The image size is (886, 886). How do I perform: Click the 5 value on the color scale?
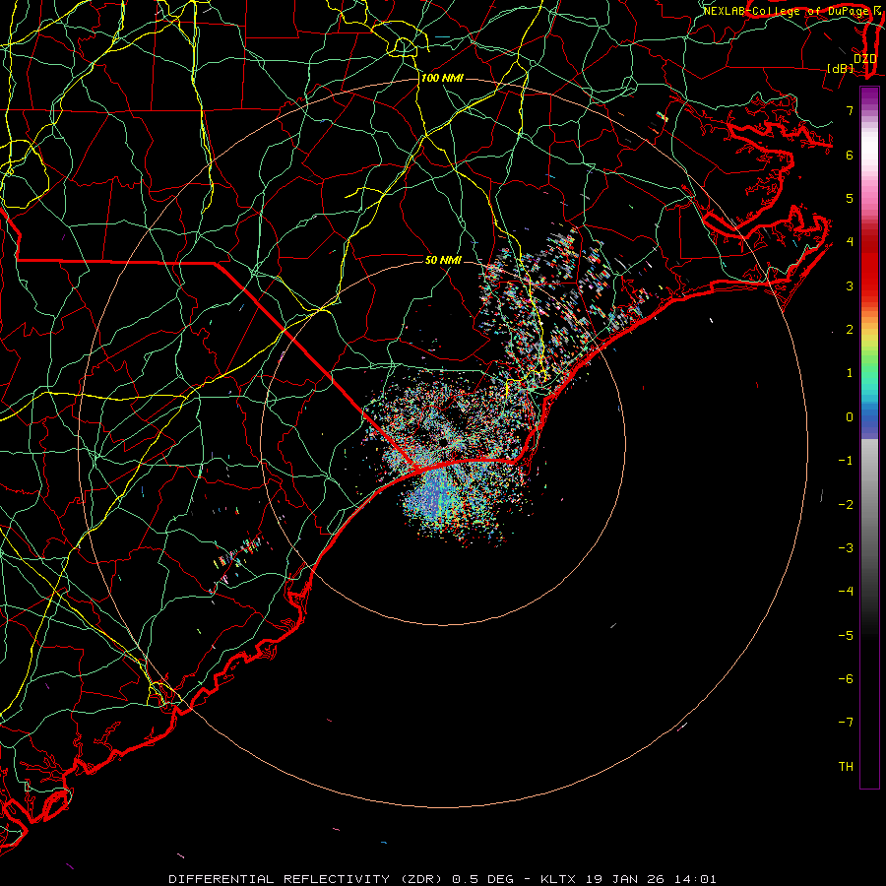[x=850, y=198]
